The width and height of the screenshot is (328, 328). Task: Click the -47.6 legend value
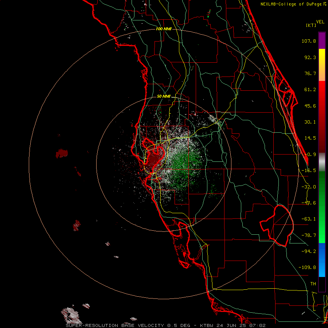(309, 203)
